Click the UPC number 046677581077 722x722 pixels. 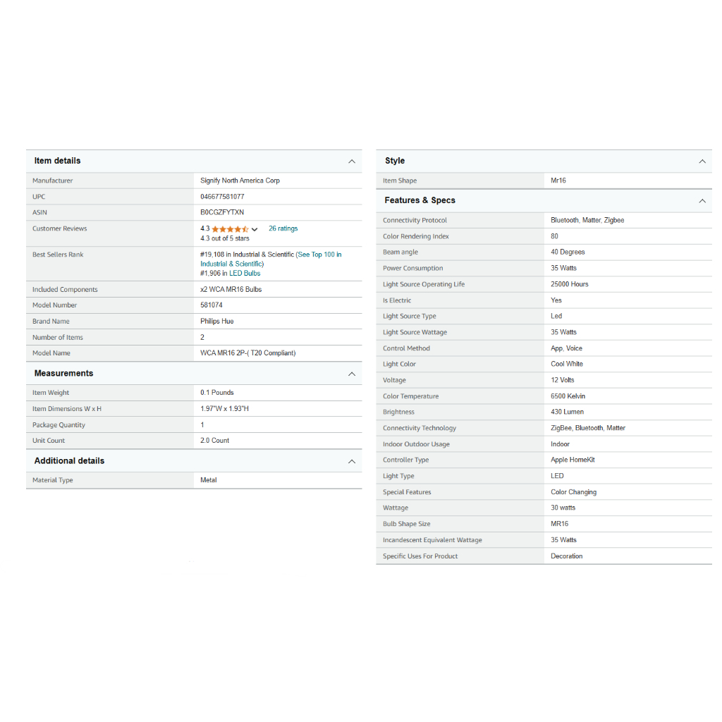coord(222,197)
